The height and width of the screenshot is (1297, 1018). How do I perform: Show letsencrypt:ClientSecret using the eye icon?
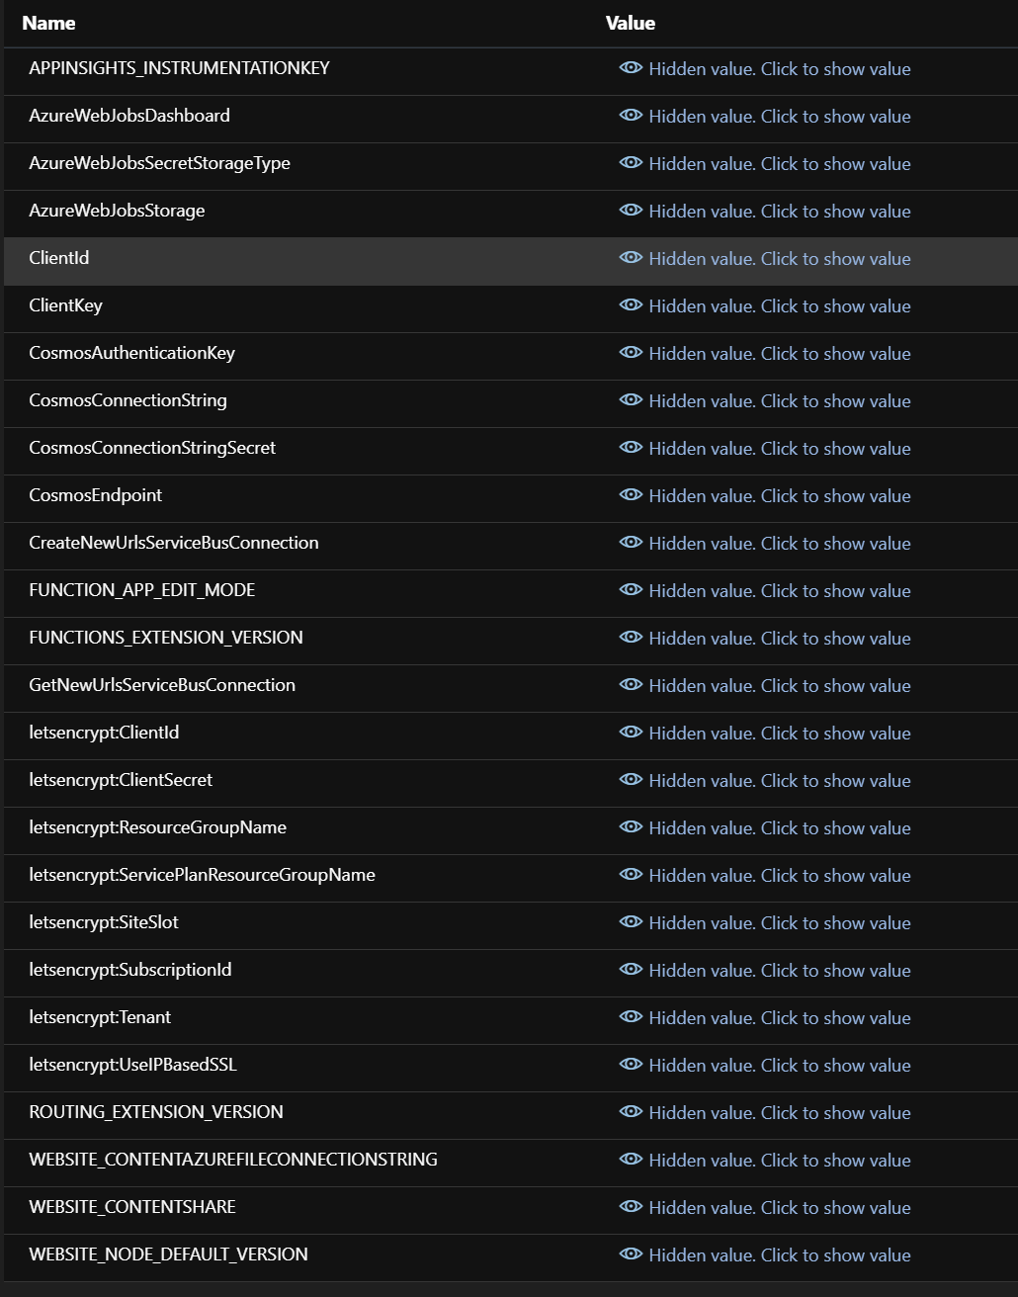coord(631,780)
